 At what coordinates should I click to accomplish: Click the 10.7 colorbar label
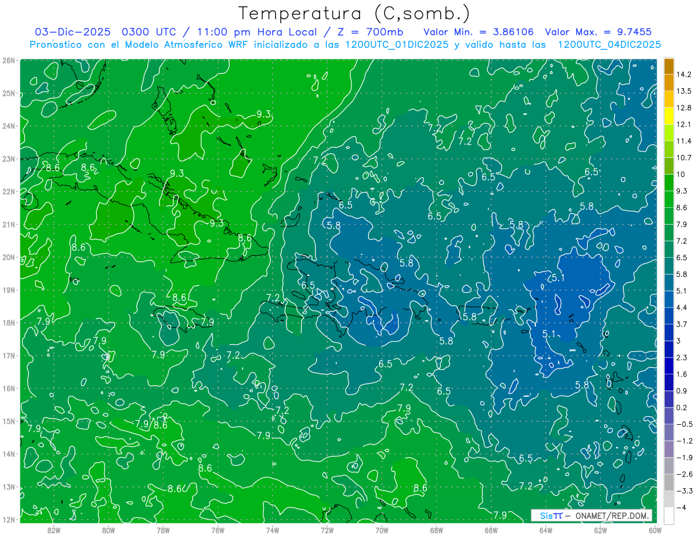click(x=684, y=158)
